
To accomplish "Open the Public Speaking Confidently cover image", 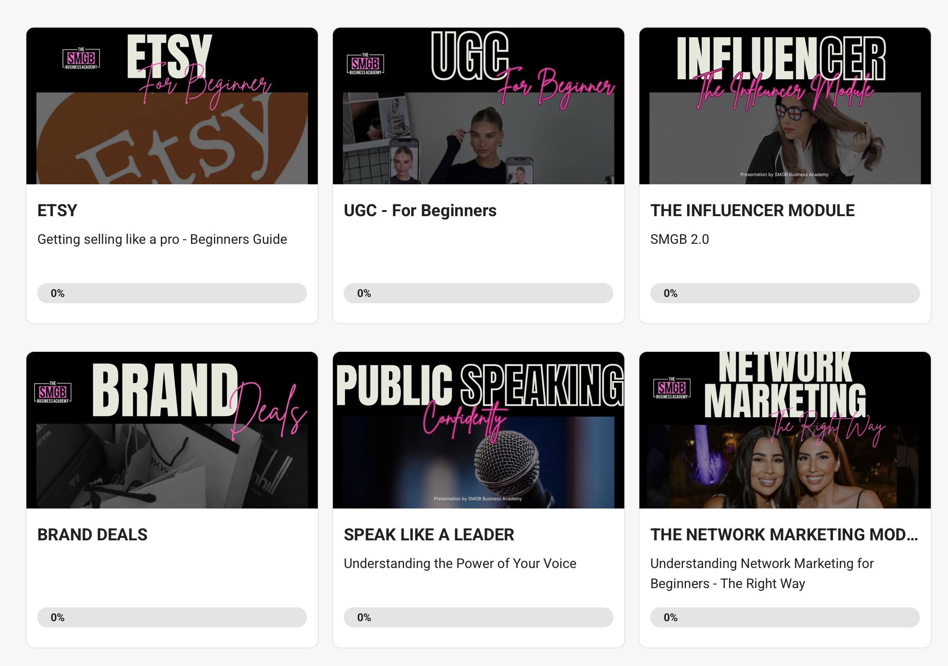I will 479,430.
